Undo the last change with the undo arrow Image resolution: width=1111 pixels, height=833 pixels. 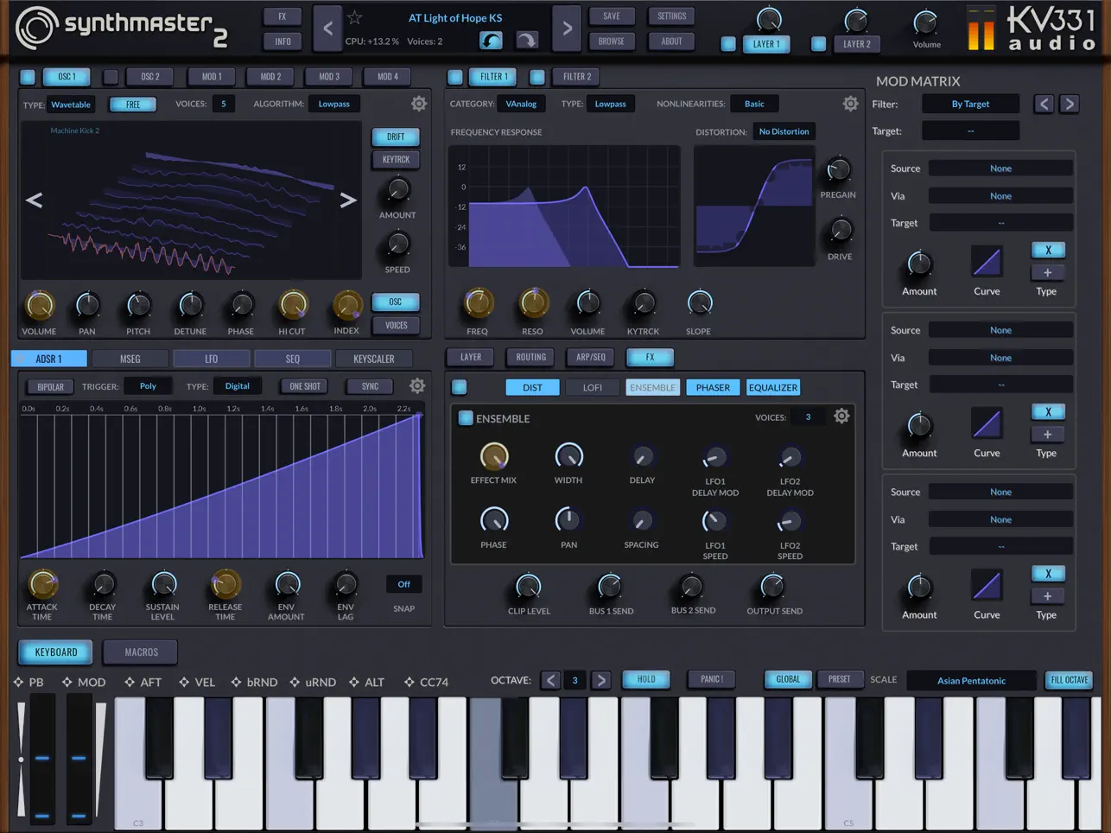click(x=490, y=41)
